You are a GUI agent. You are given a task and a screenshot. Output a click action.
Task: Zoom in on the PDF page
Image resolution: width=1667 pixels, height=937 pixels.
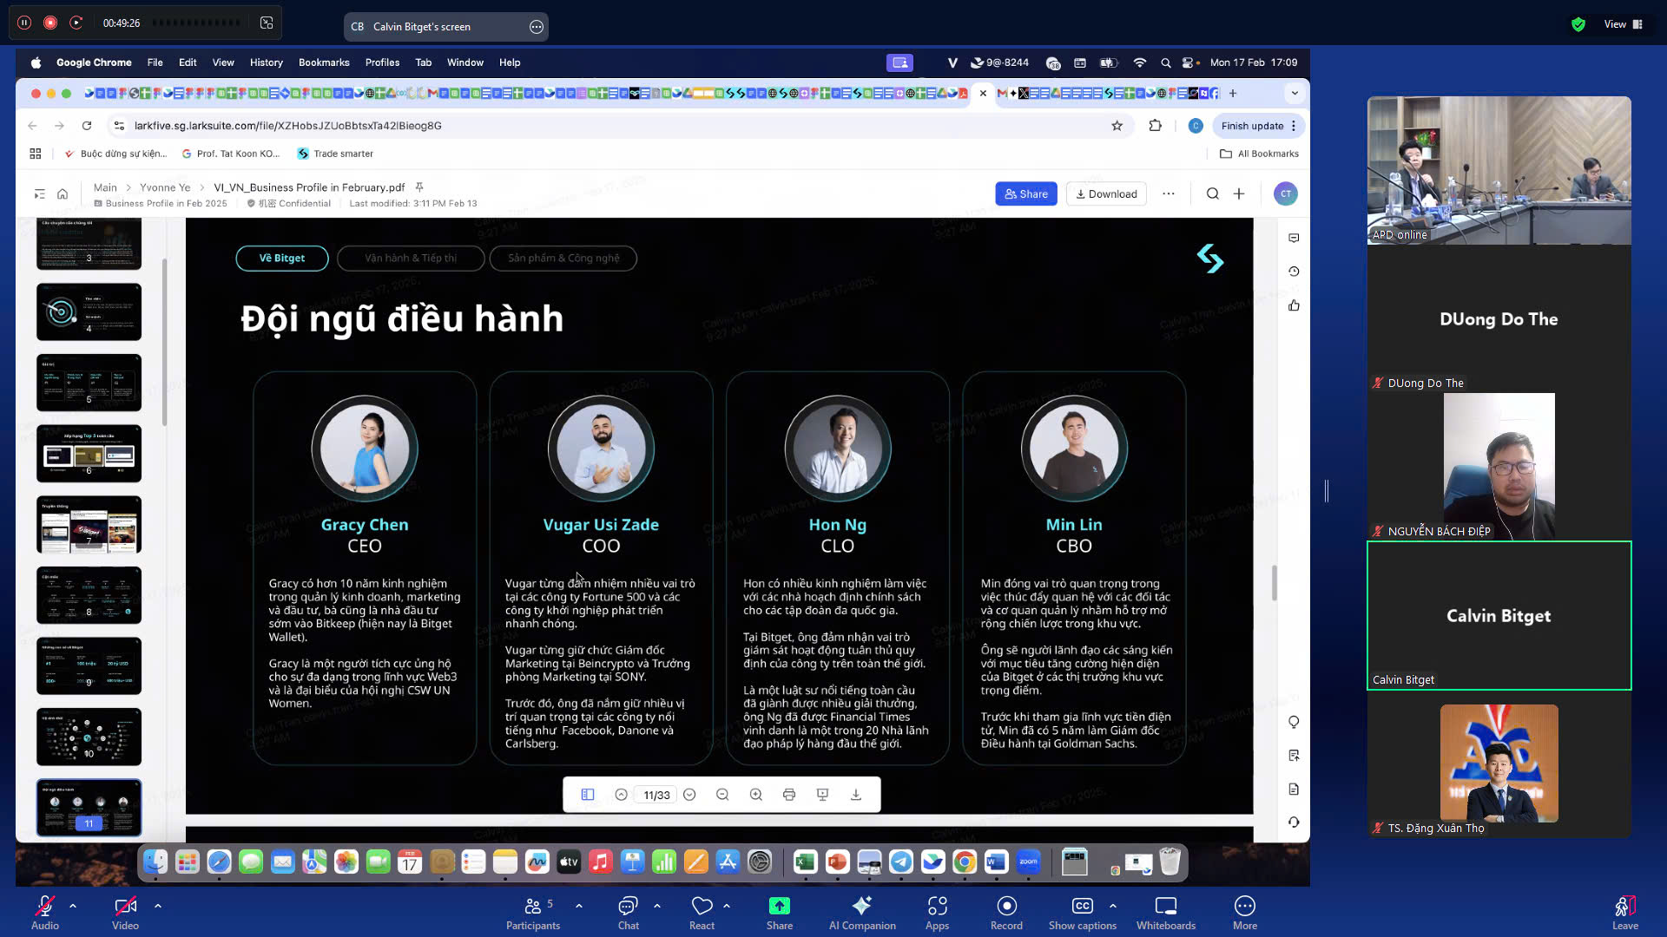click(x=756, y=795)
